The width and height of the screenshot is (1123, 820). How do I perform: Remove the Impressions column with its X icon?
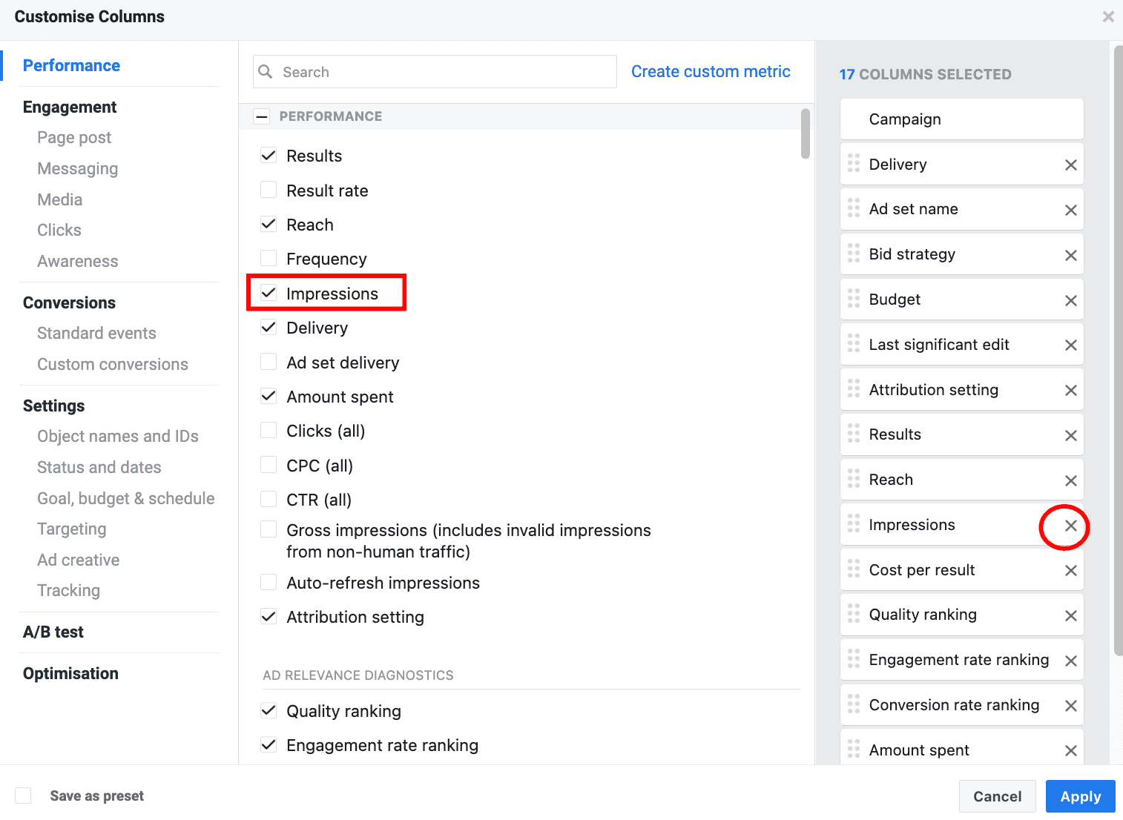[1070, 526]
